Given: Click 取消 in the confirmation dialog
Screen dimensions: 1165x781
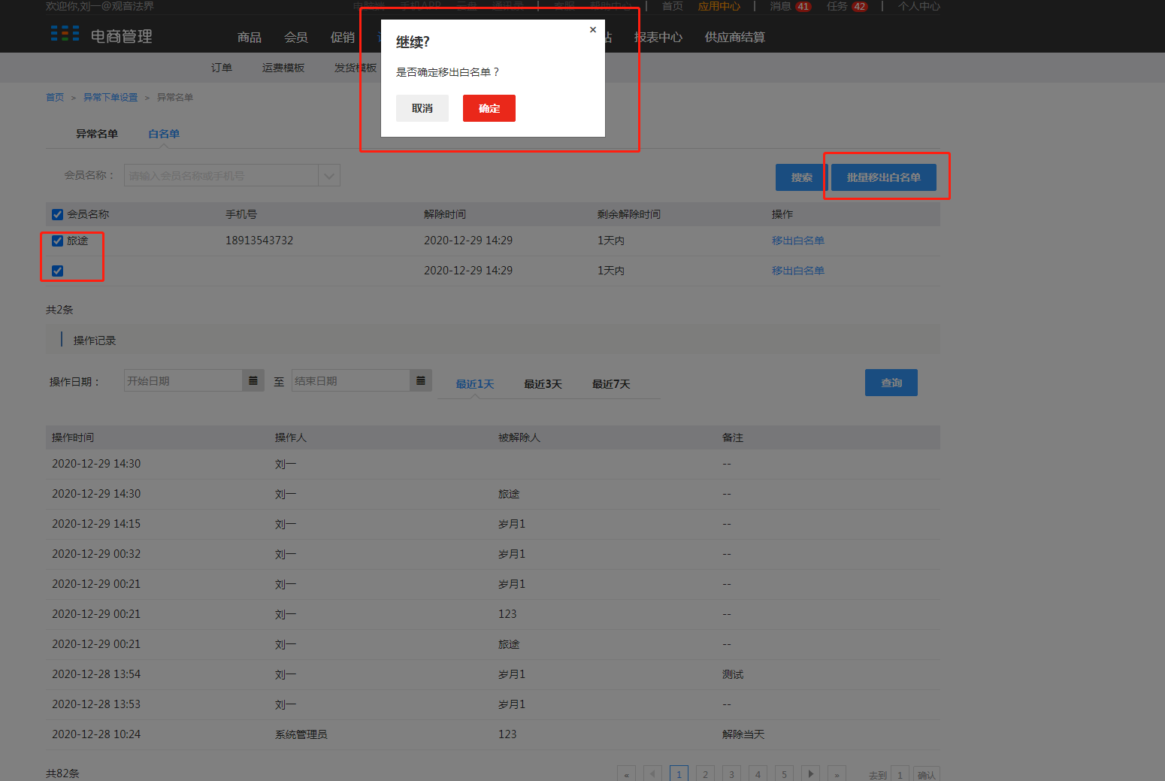Looking at the screenshot, I should [422, 108].
